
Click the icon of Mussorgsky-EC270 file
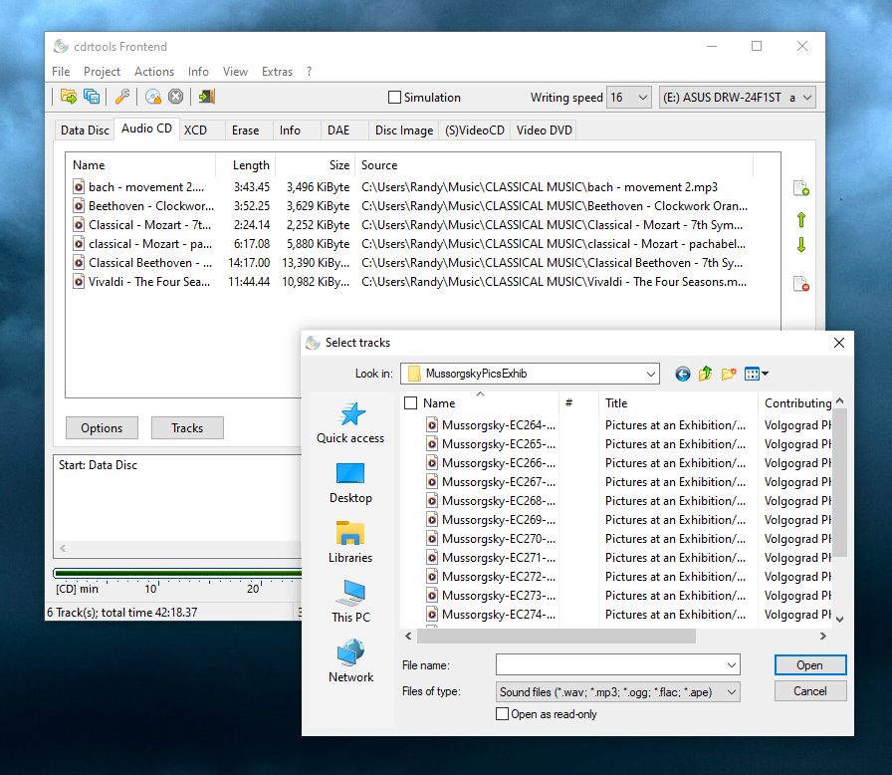(432, 538)
